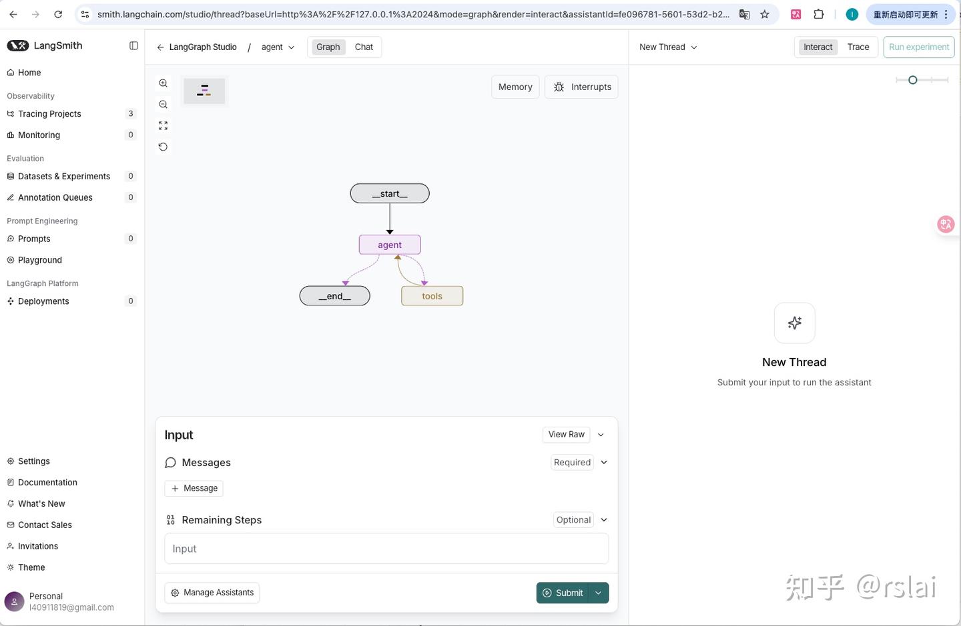Click the fit-view graph icon
This screenshot has width=961, height=626.
point(163,126)
